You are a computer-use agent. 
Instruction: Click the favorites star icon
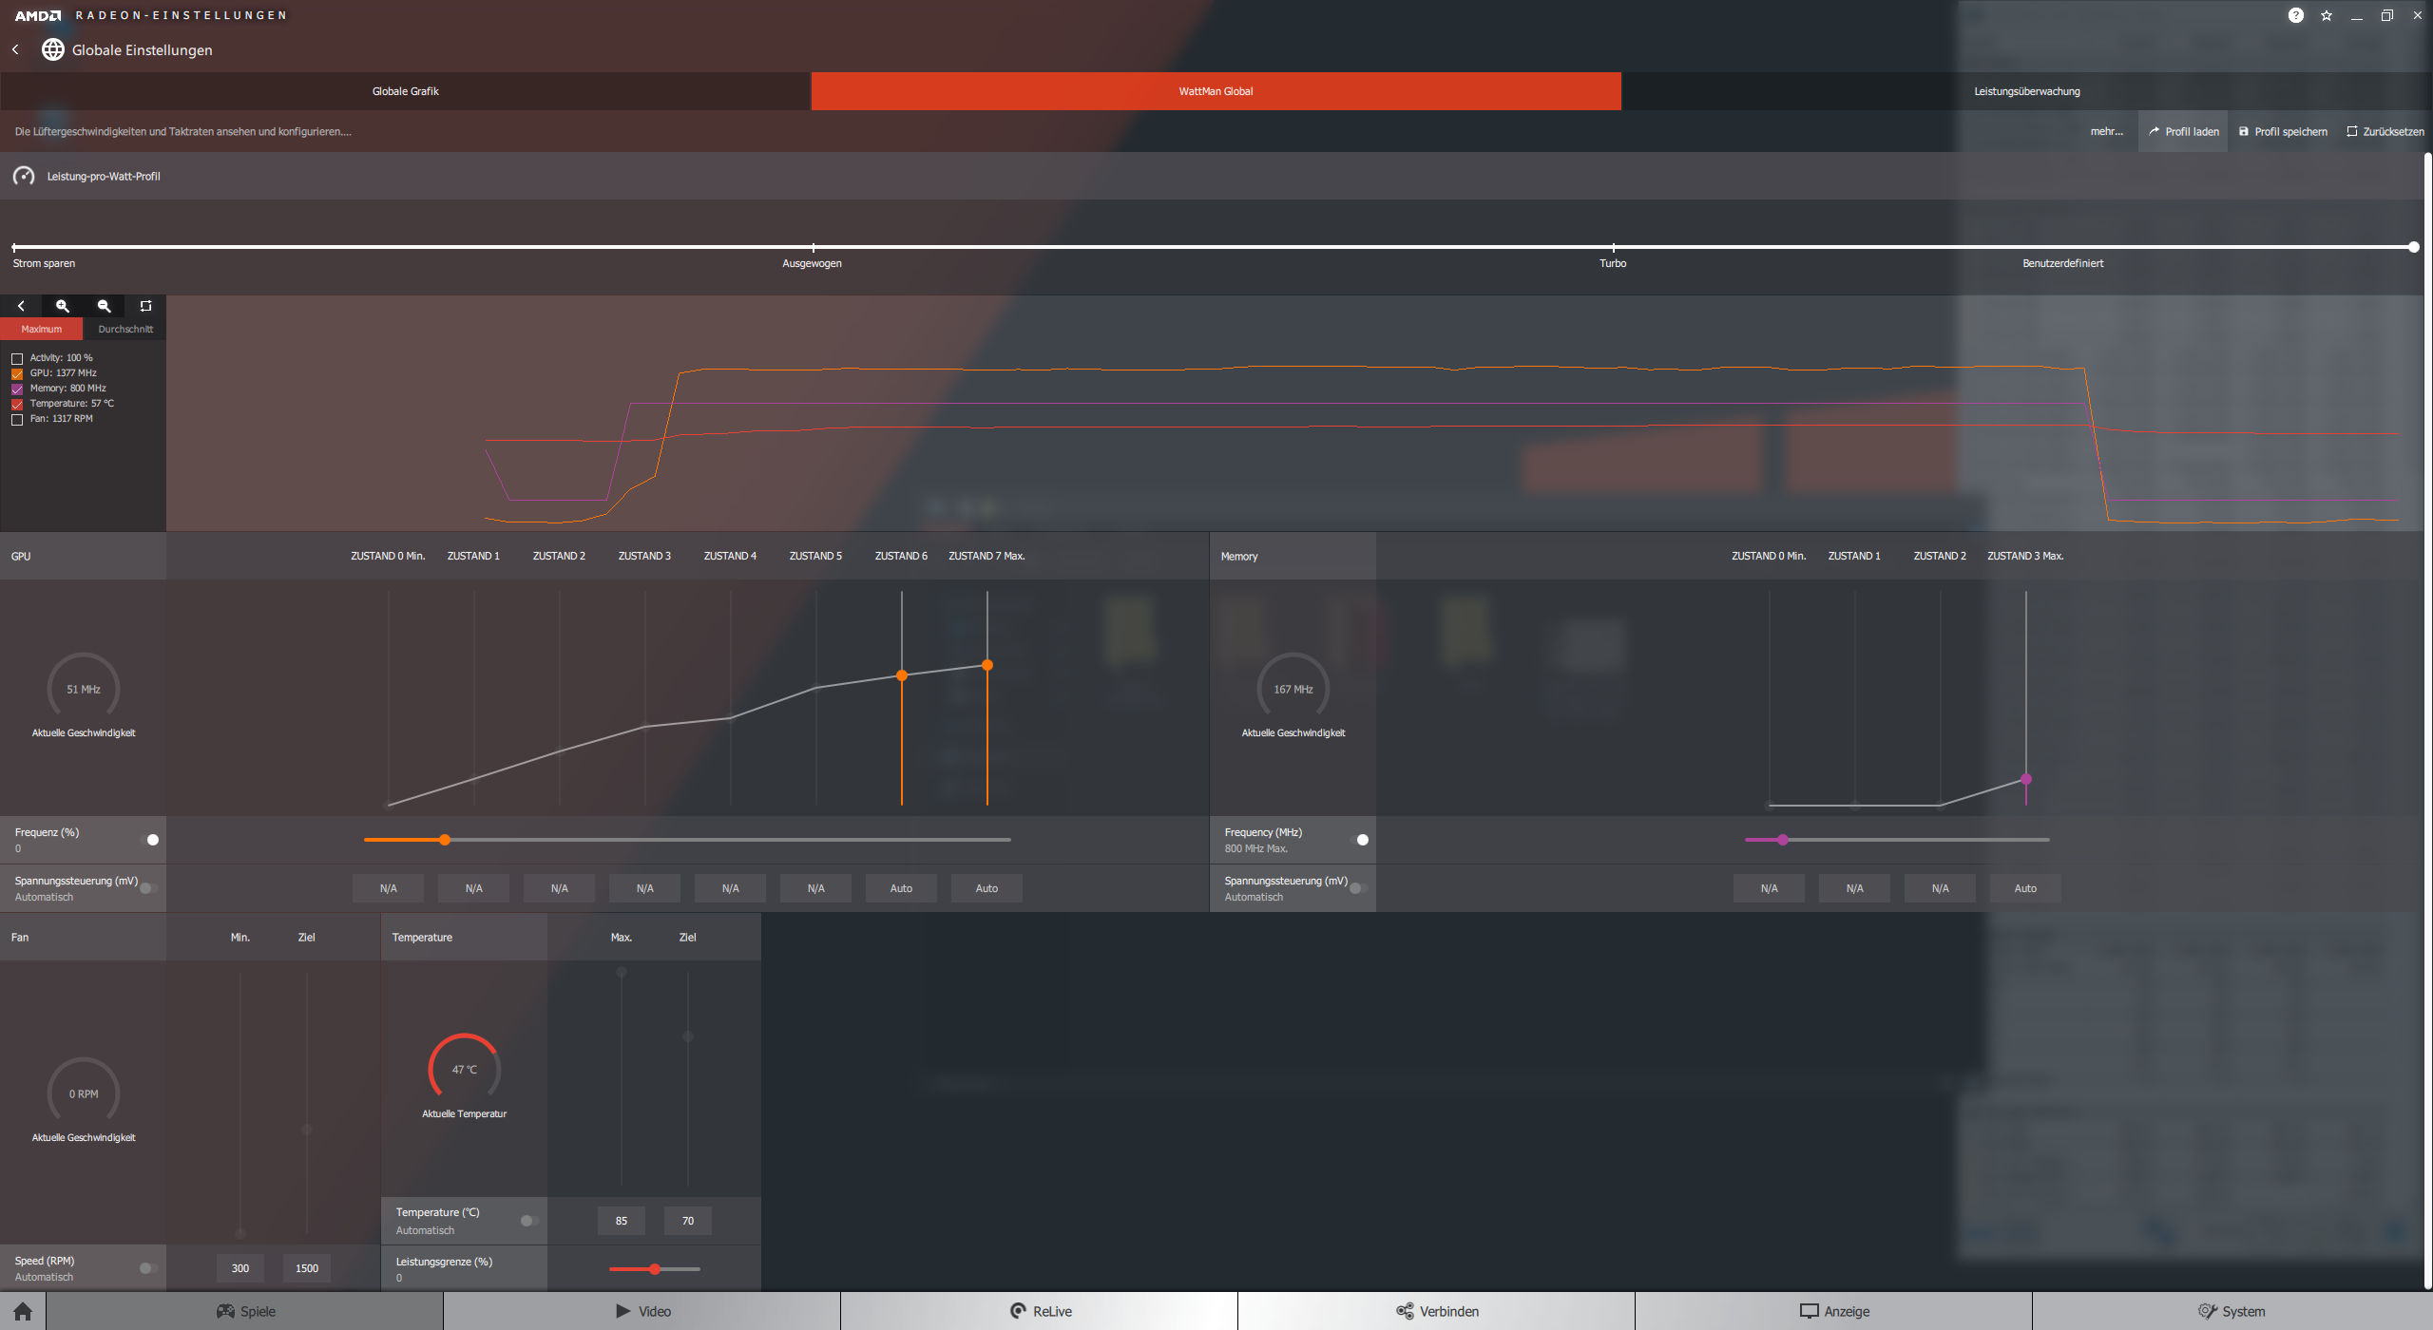coord(2326,15)
